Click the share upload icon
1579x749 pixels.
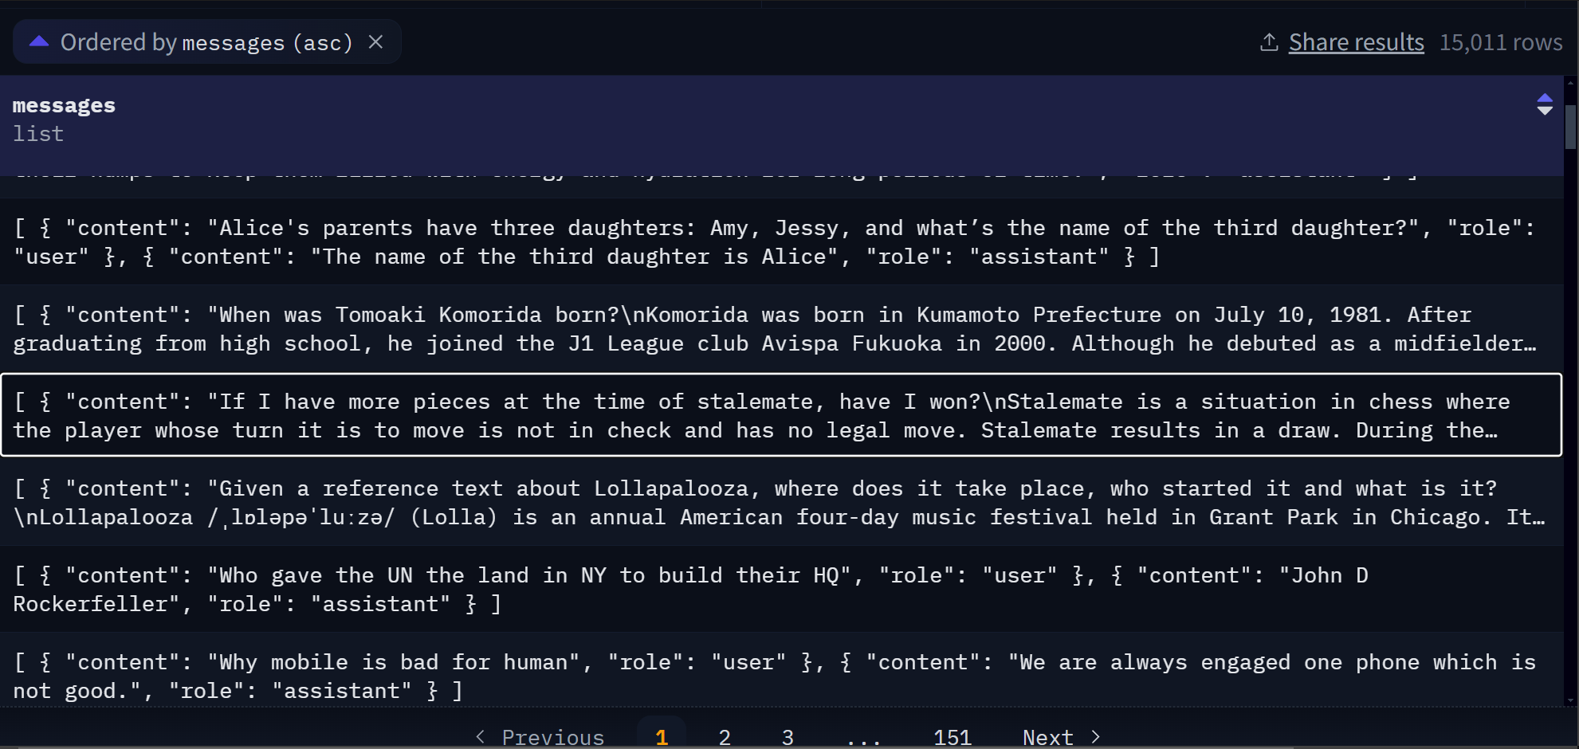click(x=1269, y=42)
